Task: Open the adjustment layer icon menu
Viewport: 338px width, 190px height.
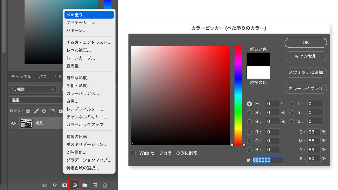Action: [x=75, y=185]
